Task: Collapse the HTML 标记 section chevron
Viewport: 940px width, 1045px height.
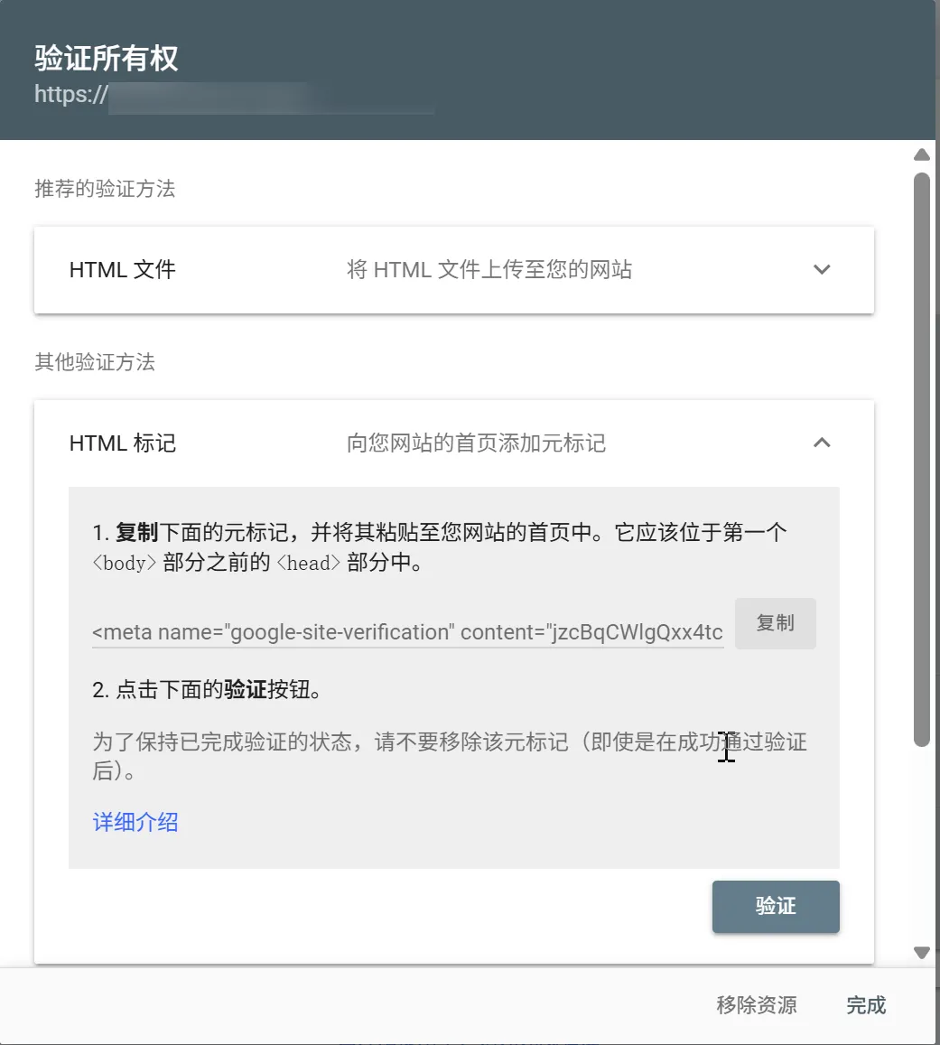Action: 821,443
